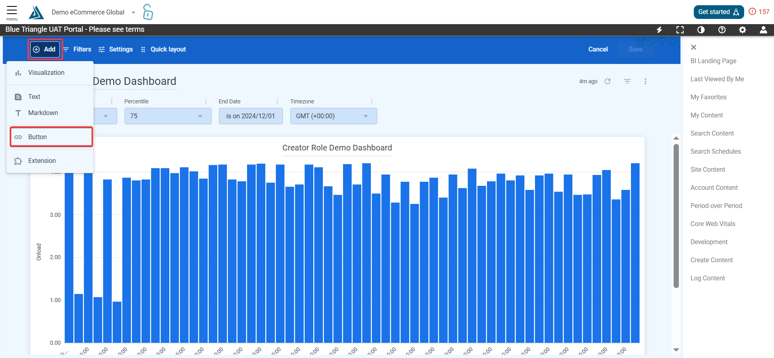774x358 pixels.
Task: Click the Cancel button
Action: tap(598, 49)
